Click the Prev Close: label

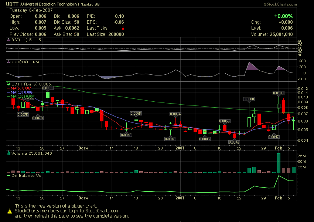[21, 34]
